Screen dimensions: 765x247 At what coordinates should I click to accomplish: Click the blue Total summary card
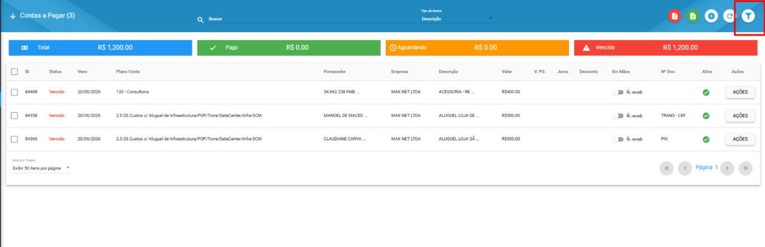(x=100, y=47)
